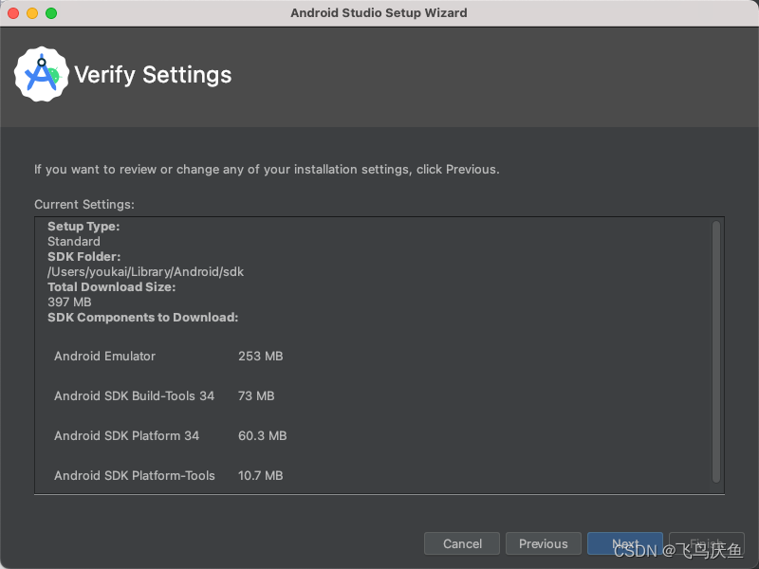Click the Setup Type label
This screenshot has width=759, height=569.
click(83, 227)
